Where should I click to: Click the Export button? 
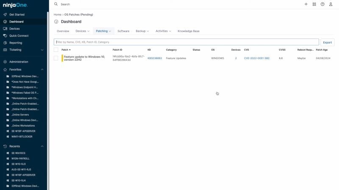click(327, 43)
